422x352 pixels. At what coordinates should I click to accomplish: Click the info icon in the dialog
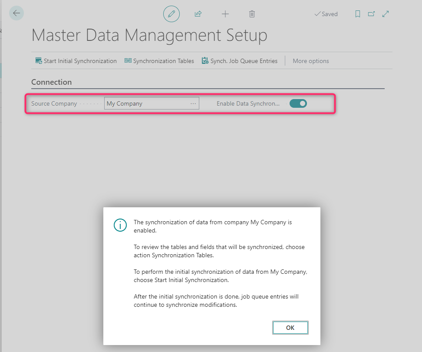tap(120, 225)
